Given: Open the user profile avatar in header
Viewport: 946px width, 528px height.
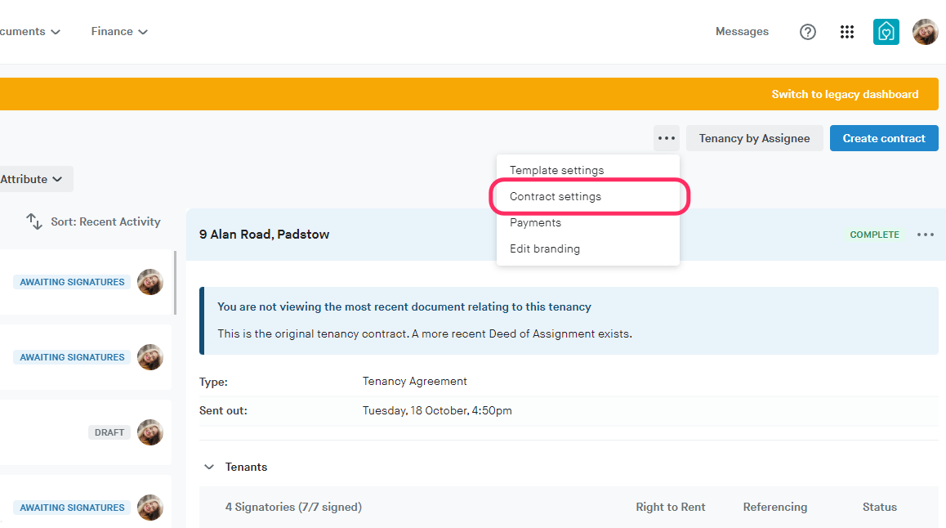Looking at the screenshot, I should pyautogui.click(x=925, y=32).
